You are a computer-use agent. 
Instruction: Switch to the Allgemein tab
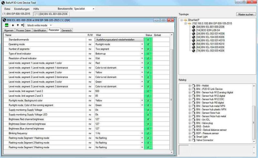click(x=9, y=30)
